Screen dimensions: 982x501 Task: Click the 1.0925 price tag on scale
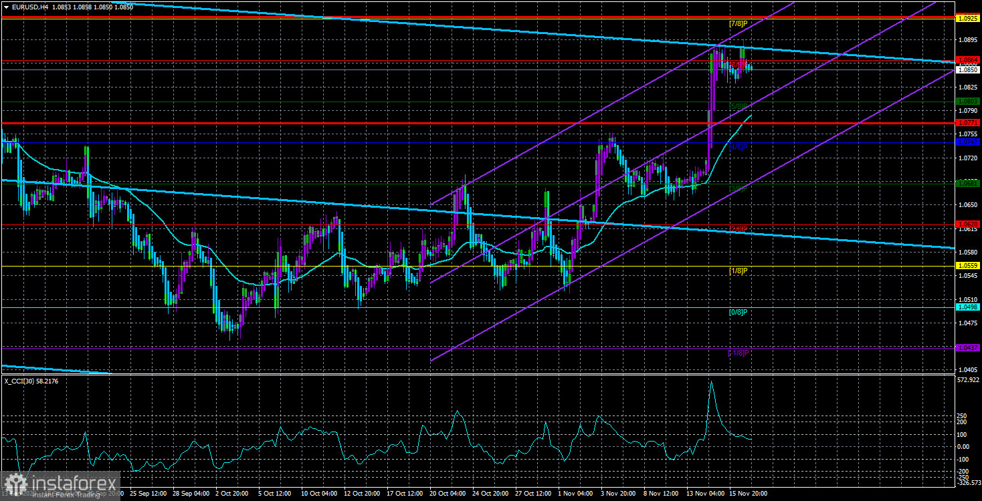click(x=969, y=19)
